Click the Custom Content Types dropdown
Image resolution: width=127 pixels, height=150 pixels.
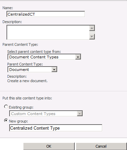click(x=46, y=113)
